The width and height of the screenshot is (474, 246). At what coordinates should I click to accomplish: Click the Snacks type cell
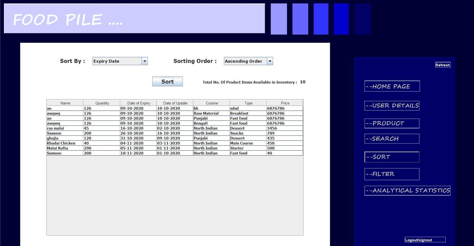[248, 133]
